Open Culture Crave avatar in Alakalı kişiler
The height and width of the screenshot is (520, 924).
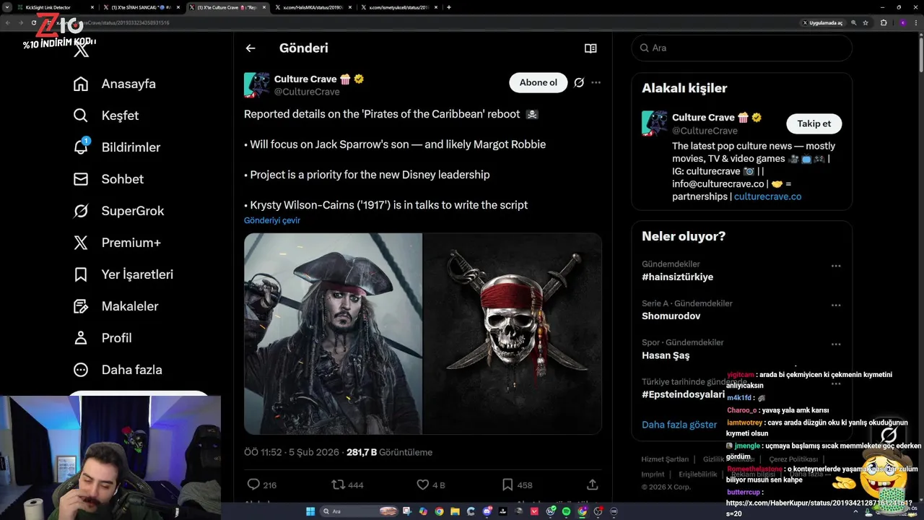655,123
